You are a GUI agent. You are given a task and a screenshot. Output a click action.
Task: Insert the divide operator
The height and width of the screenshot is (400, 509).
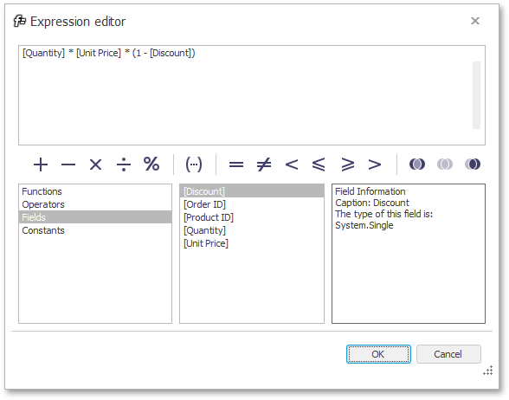pyautogui.click(x=124, y=165)
